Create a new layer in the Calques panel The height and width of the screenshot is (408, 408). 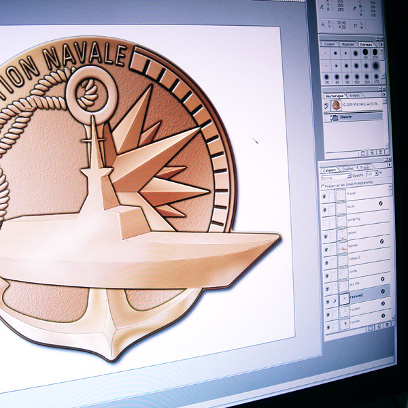(379, 326)
